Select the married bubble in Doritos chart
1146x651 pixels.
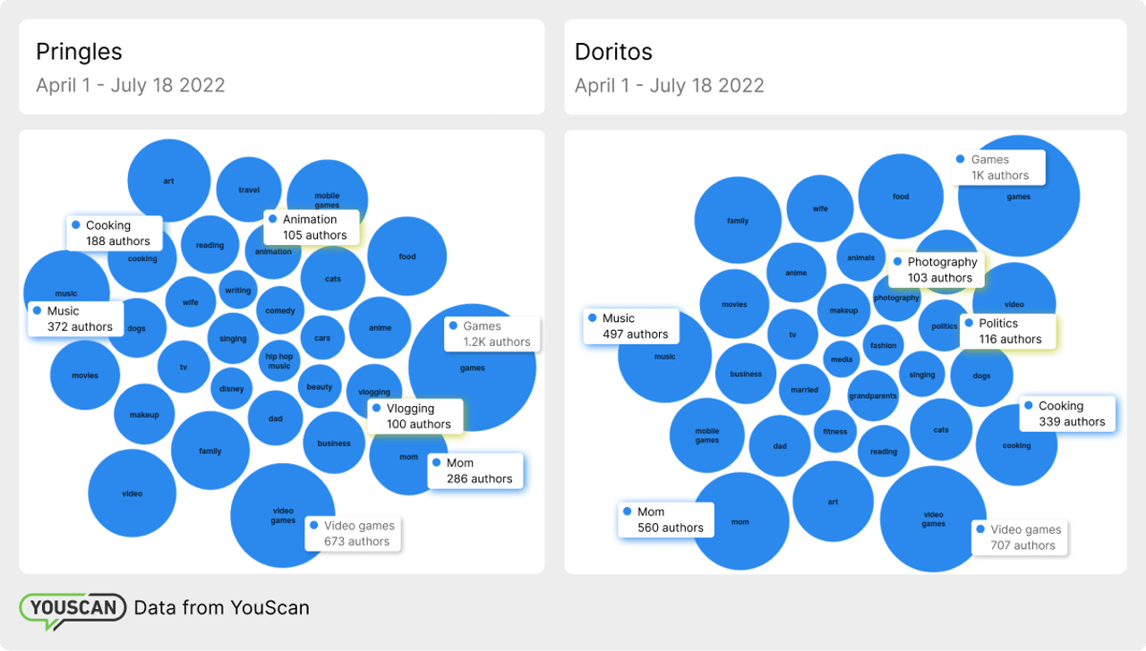[805, 390]
